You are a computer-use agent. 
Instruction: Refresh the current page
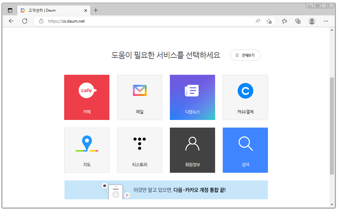click(x=25, y=21)
